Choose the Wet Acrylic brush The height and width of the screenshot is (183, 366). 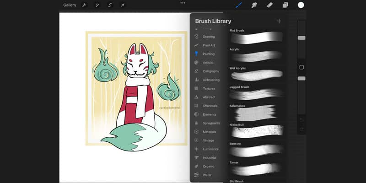(257, 74)
